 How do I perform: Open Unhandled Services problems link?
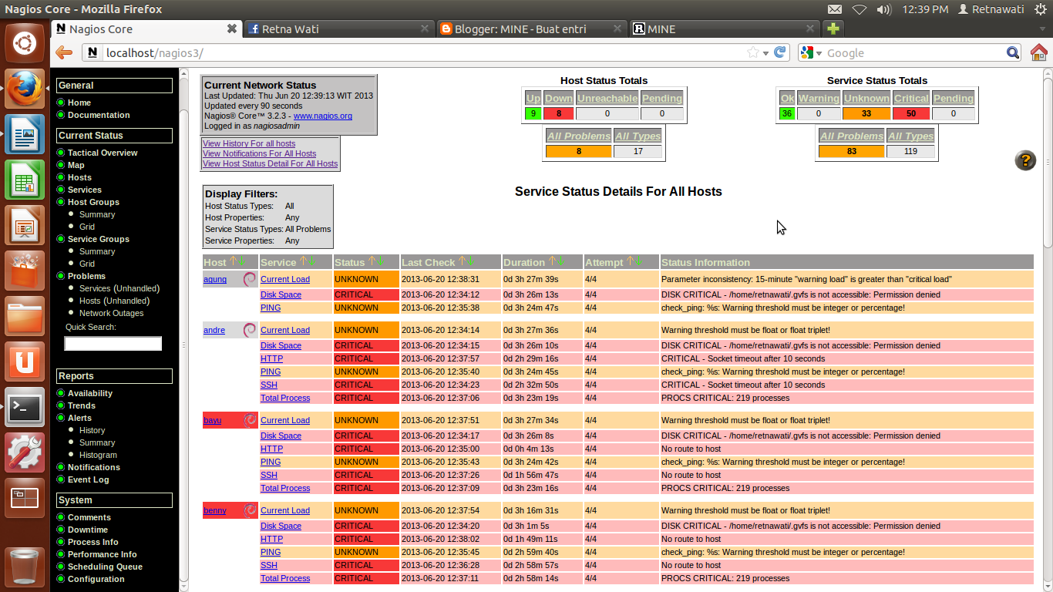[119, 288]
